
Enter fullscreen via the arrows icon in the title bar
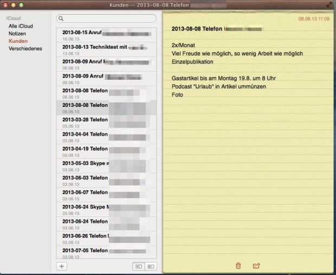coord(329,4)
